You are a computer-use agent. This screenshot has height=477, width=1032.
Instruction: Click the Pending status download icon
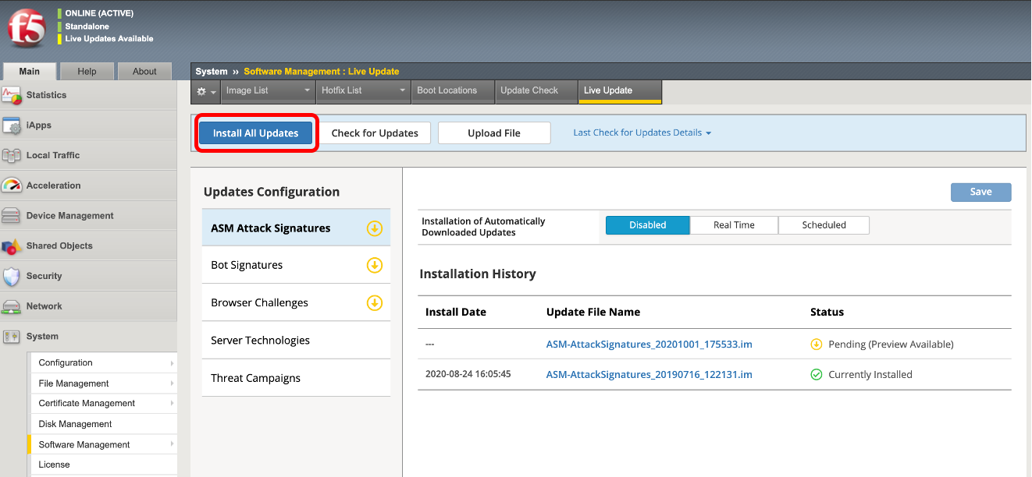817,344
